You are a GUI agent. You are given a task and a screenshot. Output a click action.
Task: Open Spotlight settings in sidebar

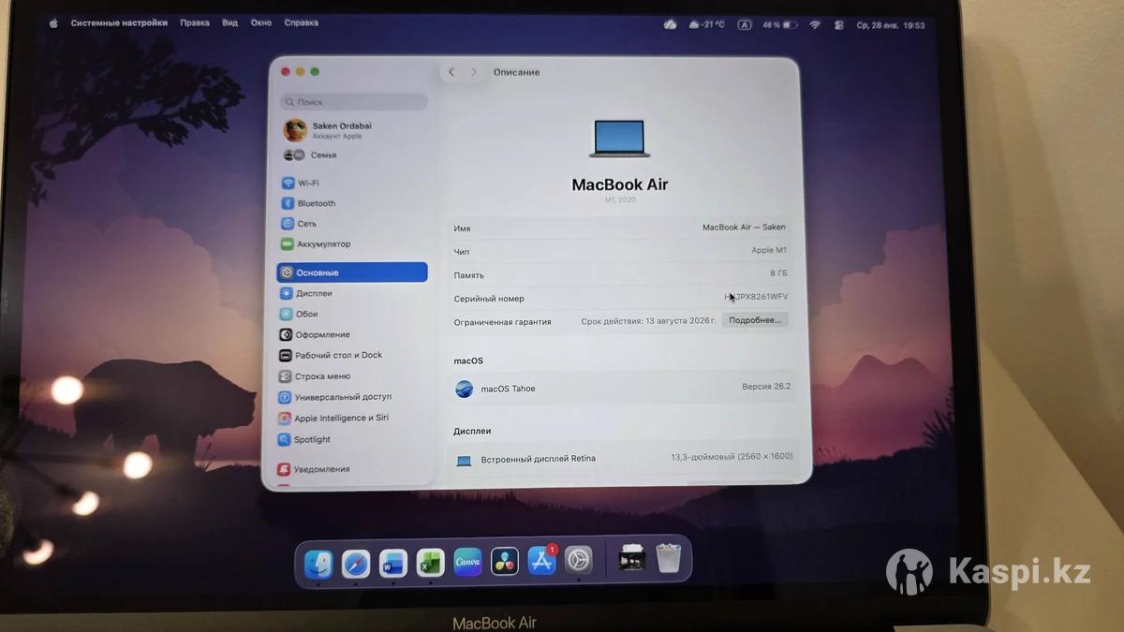tap(312, 440)
